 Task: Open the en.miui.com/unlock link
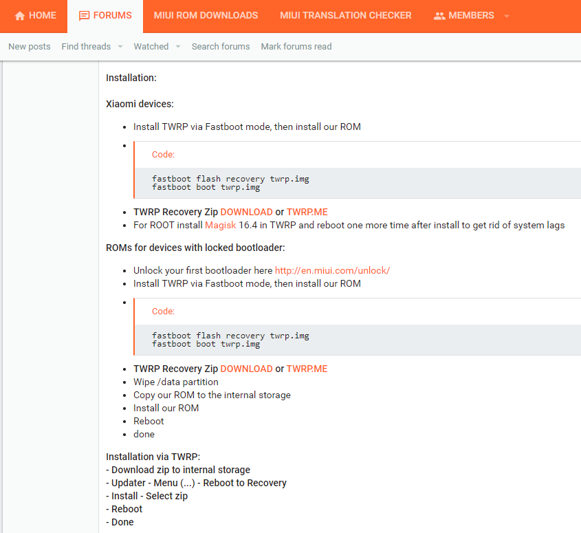[x=332, y=270]
